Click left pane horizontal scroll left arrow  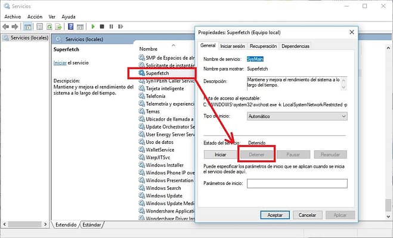pos(5,224)
